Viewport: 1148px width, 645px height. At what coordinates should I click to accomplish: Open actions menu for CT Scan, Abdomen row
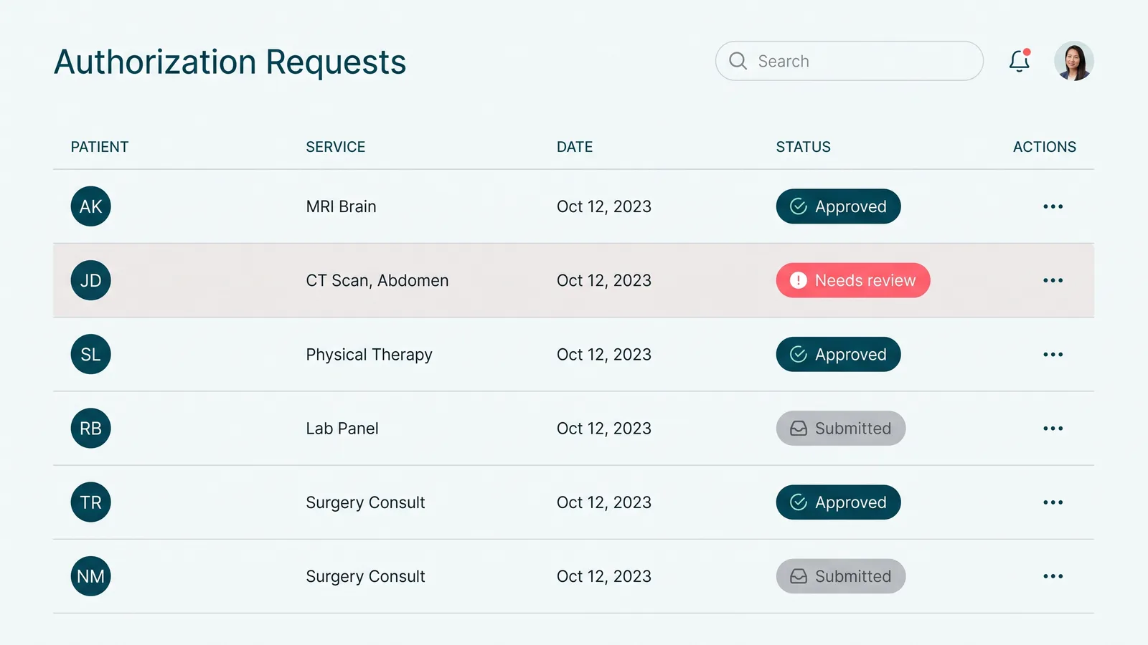pyautogui.click(x=1053, y=280)
